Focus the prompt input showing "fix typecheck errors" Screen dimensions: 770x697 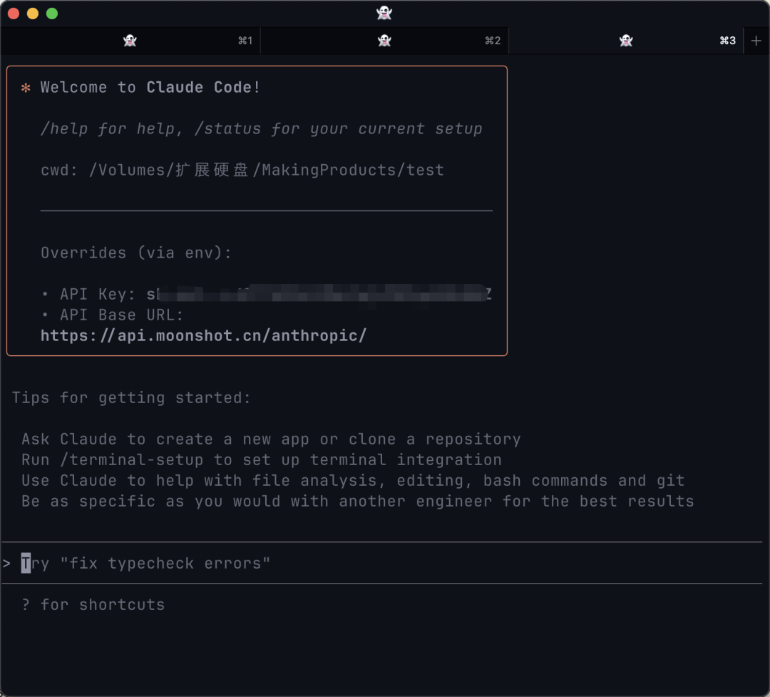point(382,563)
